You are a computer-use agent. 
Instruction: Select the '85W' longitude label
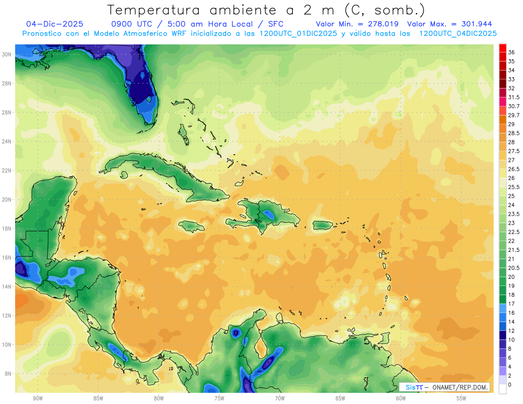pos(98,398)
